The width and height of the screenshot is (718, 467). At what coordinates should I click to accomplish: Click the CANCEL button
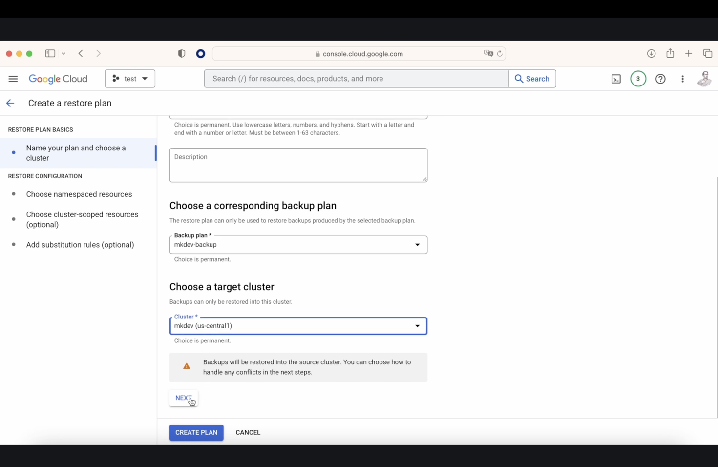pos(248,432)
